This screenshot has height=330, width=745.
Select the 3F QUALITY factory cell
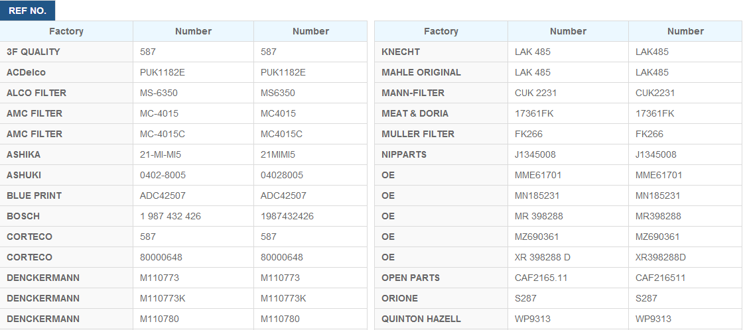point(33,52)
